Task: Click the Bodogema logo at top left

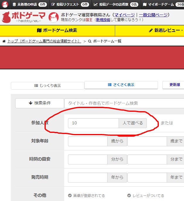Action: point(23,17)
